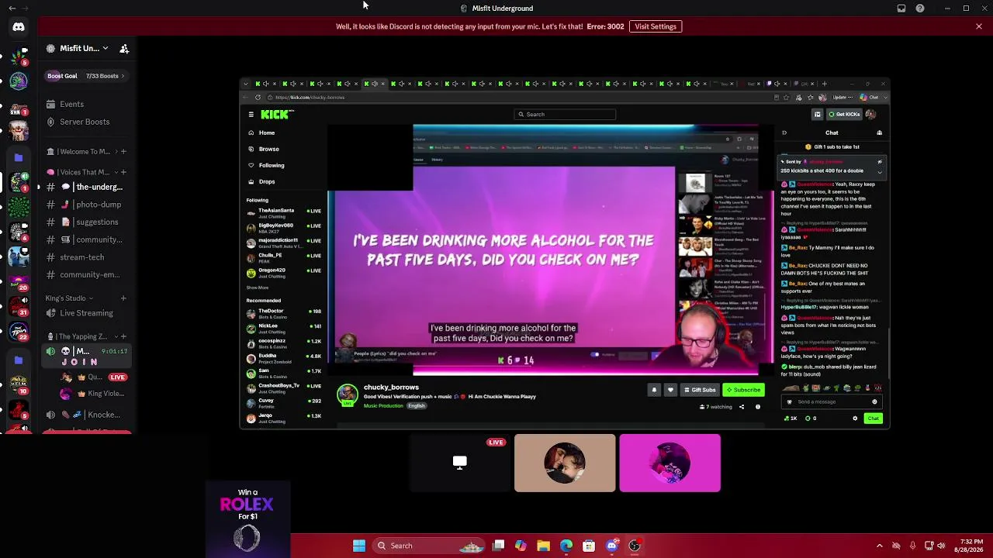Click the Kick search field

[566, 115]
